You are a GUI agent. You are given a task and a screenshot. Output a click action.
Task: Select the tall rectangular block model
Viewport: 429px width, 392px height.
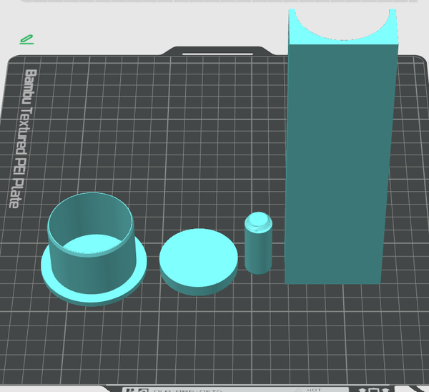click(341, 147)
